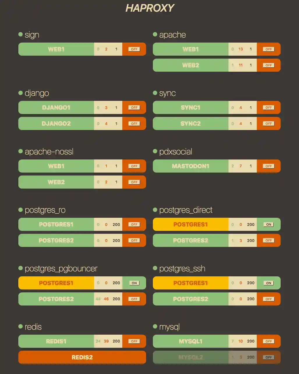Screen dimensions: 299x374
Task: Click the HAPROXY page title
Action: point(150,8)
